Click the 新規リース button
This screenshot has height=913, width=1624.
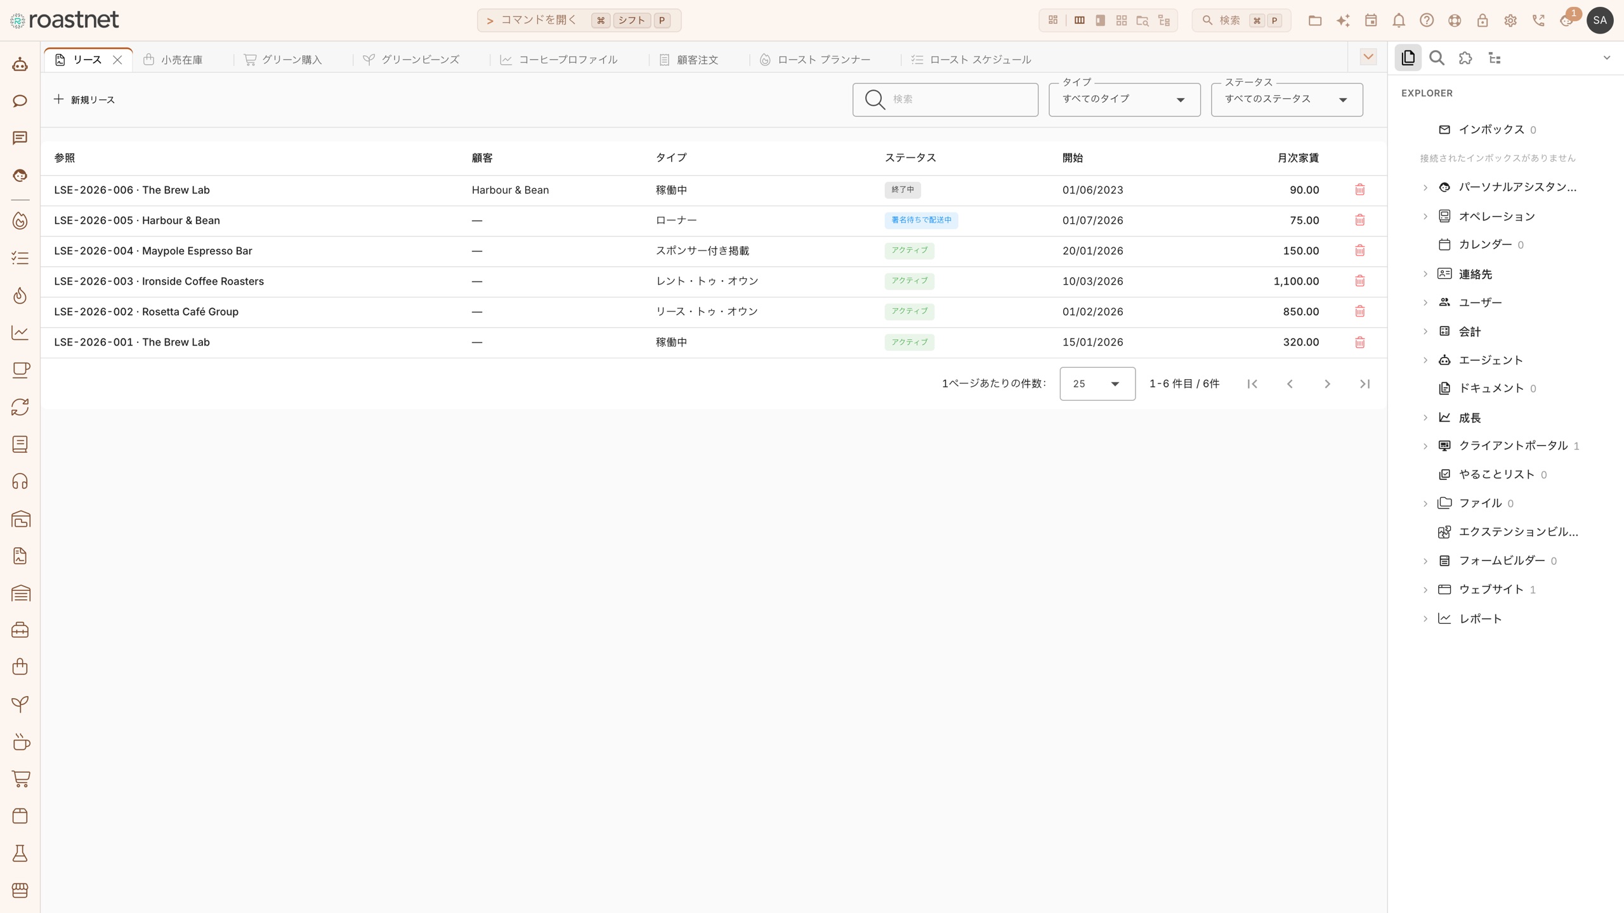point(84,100)
